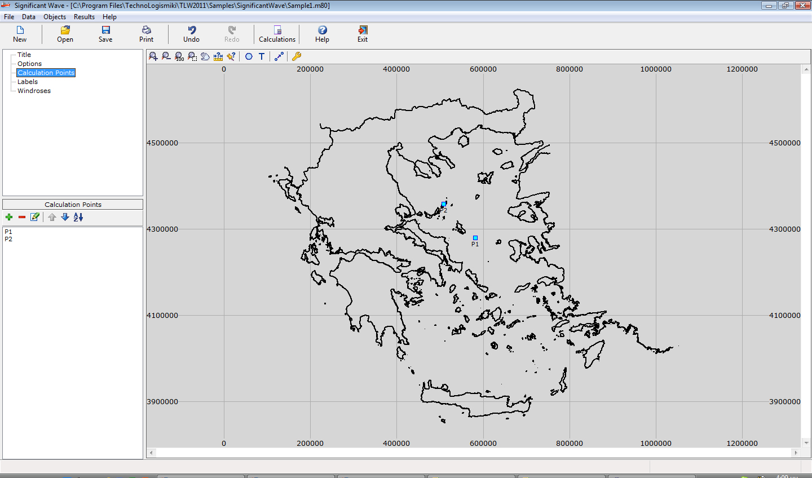Select Options in the tree
Image resolution: width=812 pixels, height=478 pixels.
coord(29,64)
